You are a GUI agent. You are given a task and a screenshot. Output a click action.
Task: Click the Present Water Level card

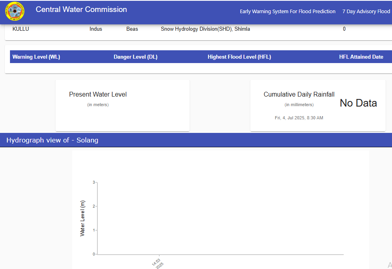point(122,105)
